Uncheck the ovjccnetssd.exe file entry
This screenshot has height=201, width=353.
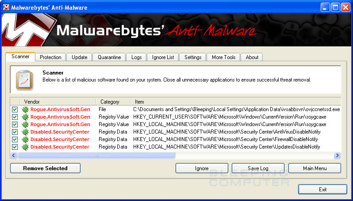[x=15, y=109]
